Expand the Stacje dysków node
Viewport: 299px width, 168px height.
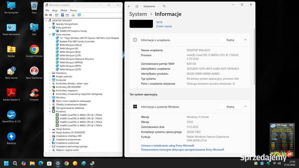pyautogui.click(x=50, y=129)
